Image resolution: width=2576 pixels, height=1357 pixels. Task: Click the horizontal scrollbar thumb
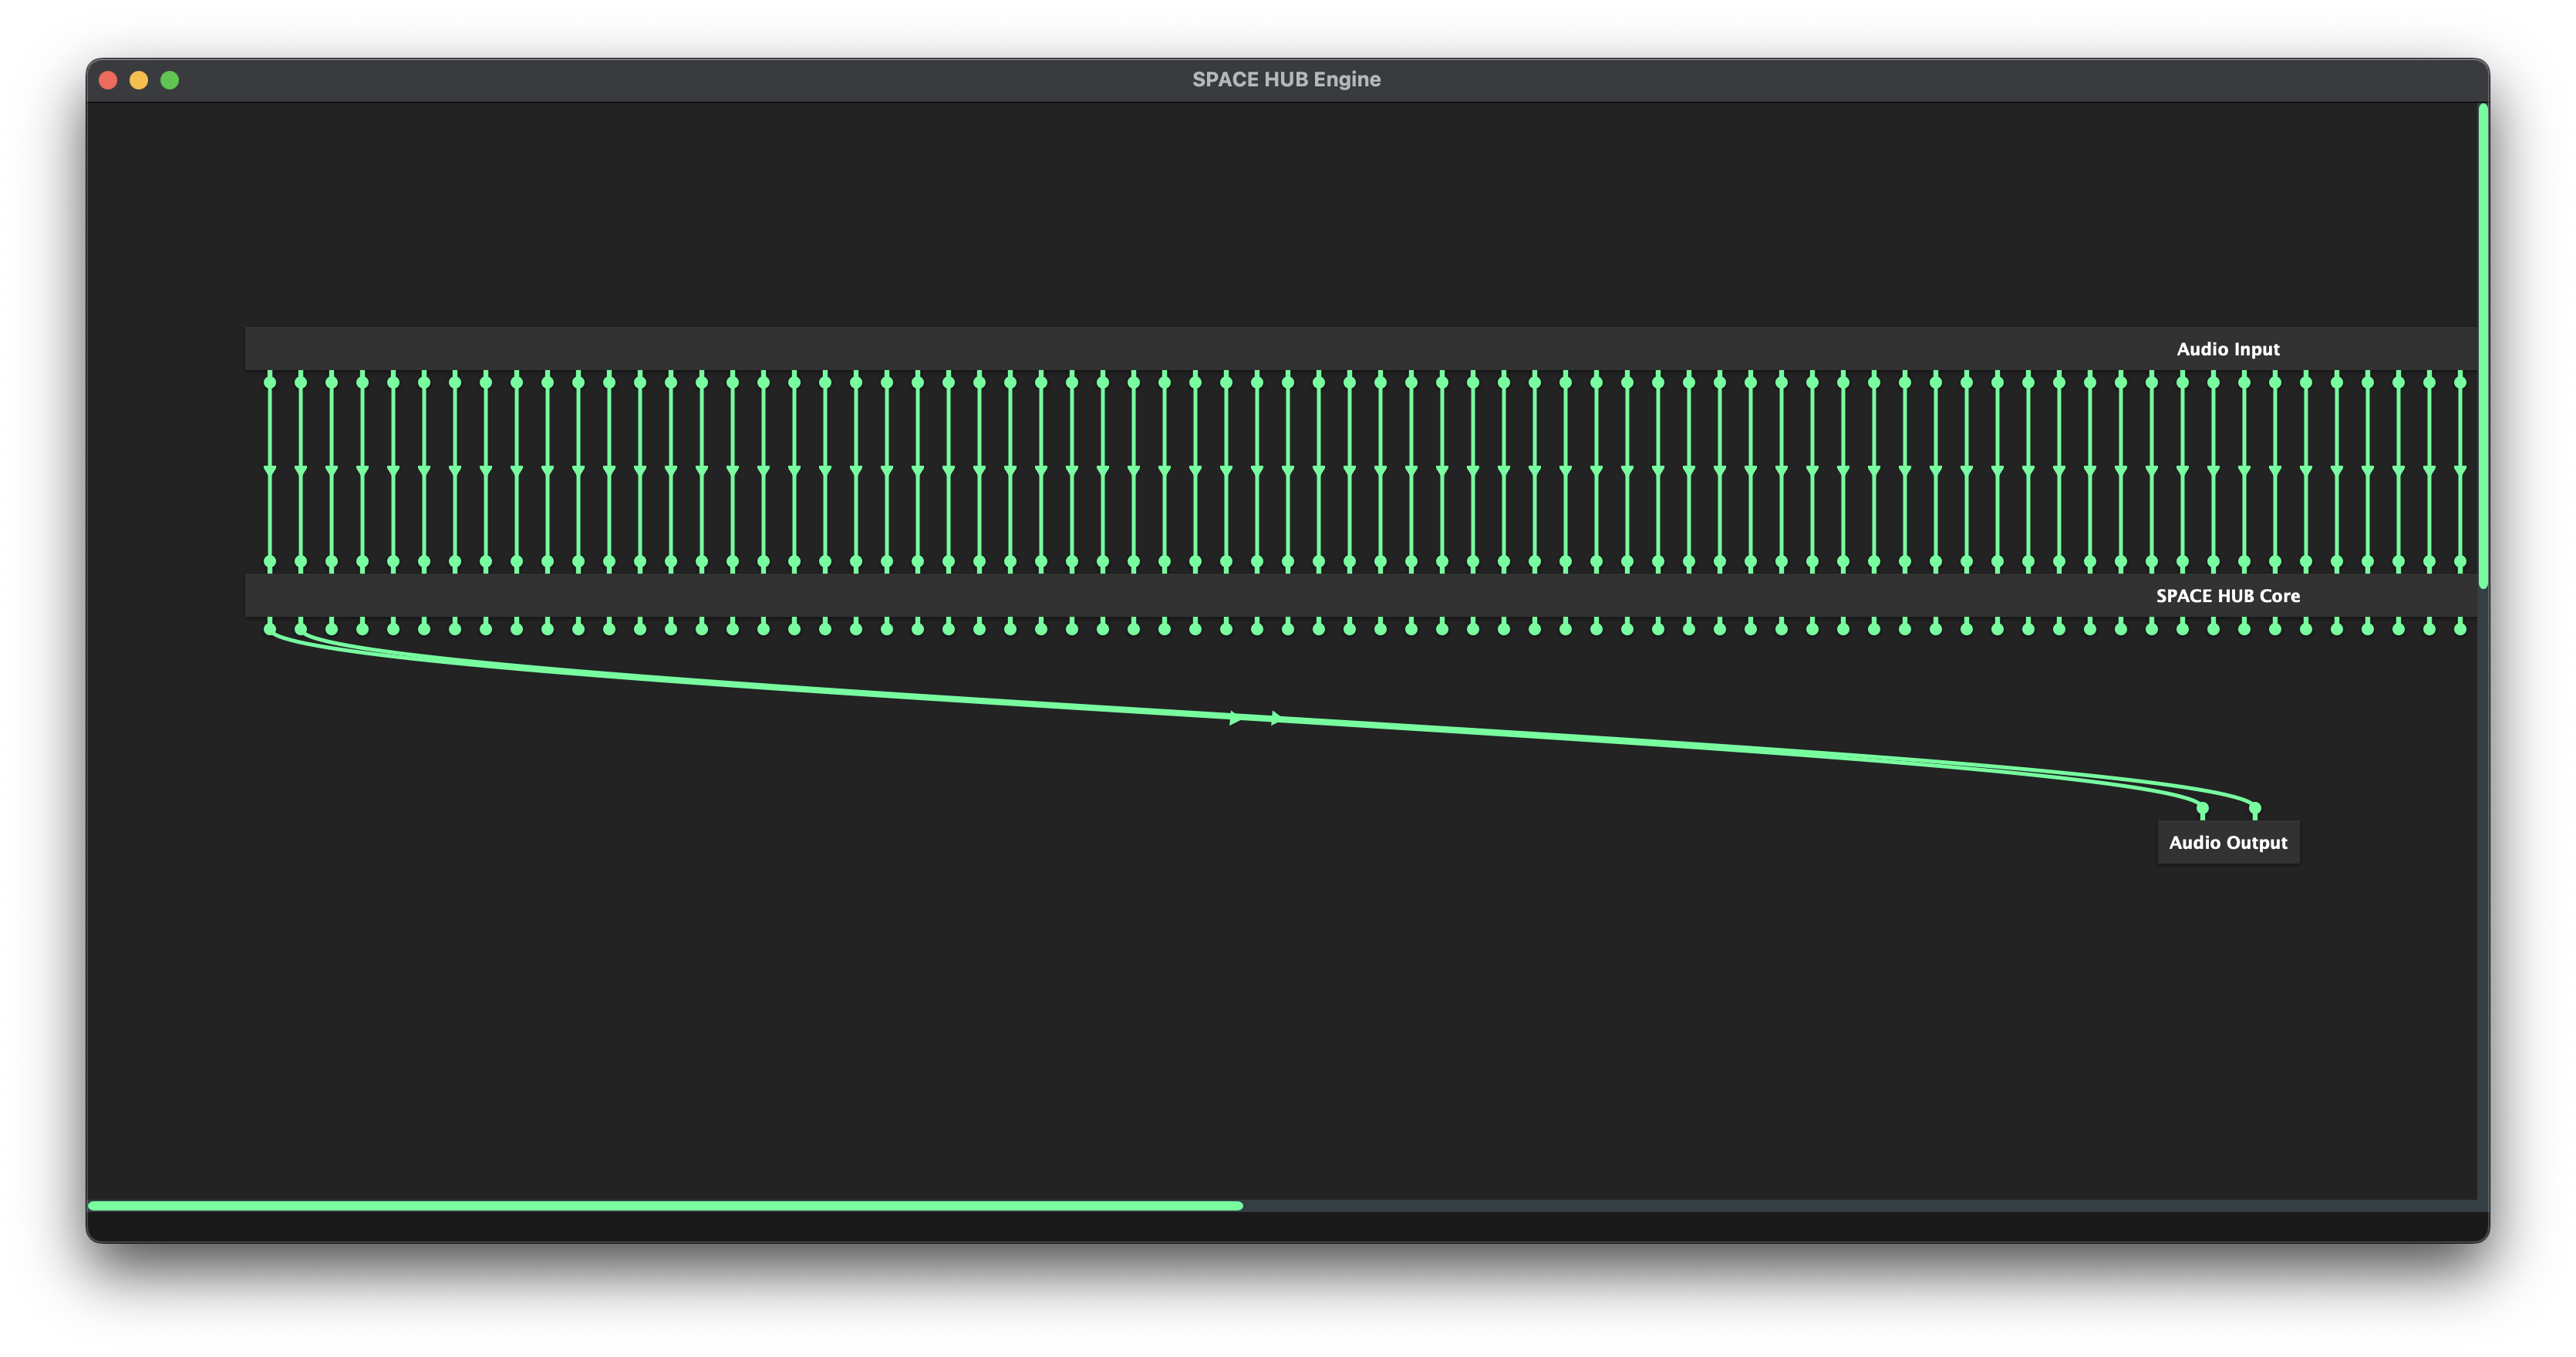pos(665,1206)
